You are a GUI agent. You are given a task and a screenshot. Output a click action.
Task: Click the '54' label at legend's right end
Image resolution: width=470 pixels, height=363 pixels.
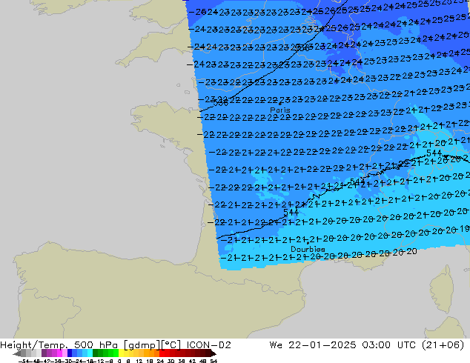(214, 361)
